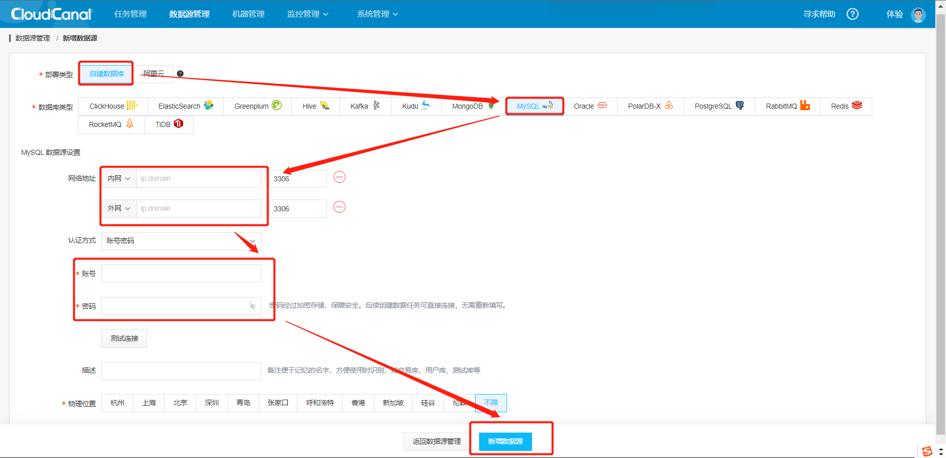946x458 pixels.
Task: Open 认证方式 authentication dropdown
Action: coord(181,241)
